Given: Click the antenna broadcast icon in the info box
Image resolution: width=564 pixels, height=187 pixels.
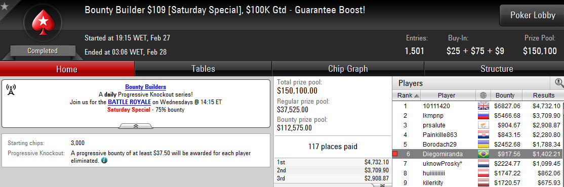Looking at the screenshot, I should click(x=11, y=90).
